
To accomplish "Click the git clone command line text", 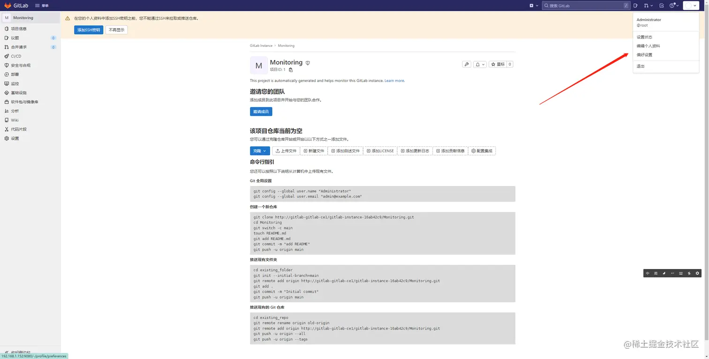I will coord(334,217).
